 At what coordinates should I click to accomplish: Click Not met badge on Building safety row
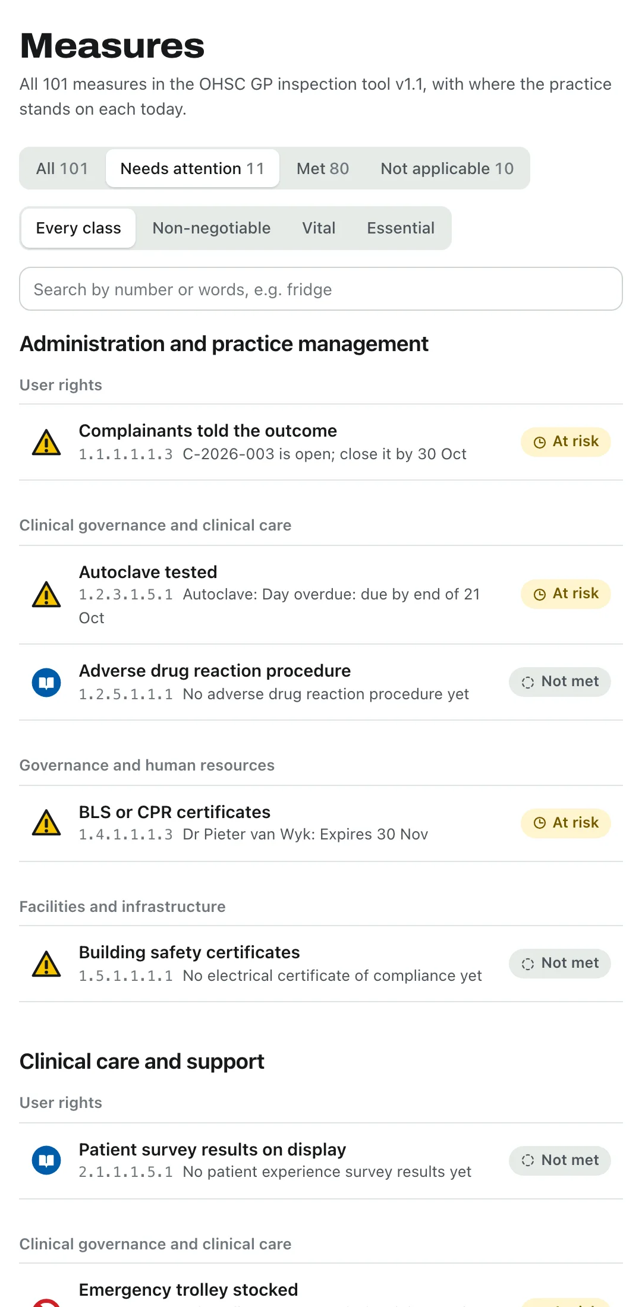[x=560, y=964]
